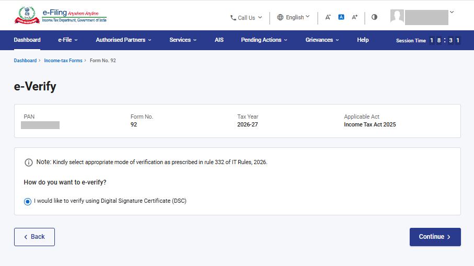Go to the AIS tab
474x266 pixels.
[x=219, y=40]
